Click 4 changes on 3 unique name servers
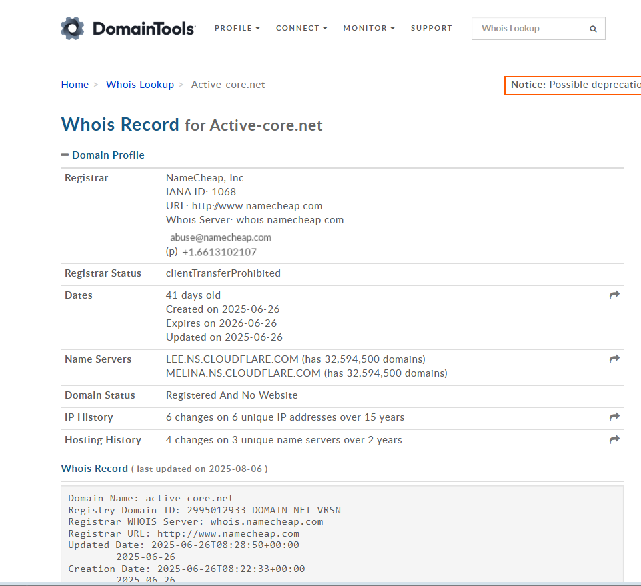Image resolution: width=641 pixels, height=586 pixels. click(283, 440)
